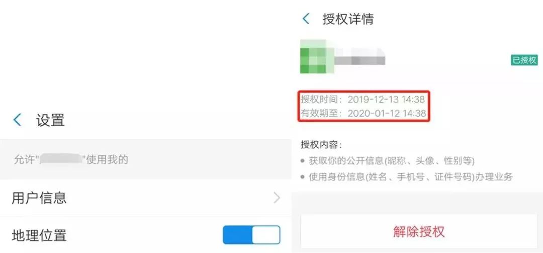
Task: Click bullet point for 使用身份信息
Action: pos(303,177)
